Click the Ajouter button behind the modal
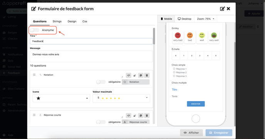265x139 pixels. point(254,14)
